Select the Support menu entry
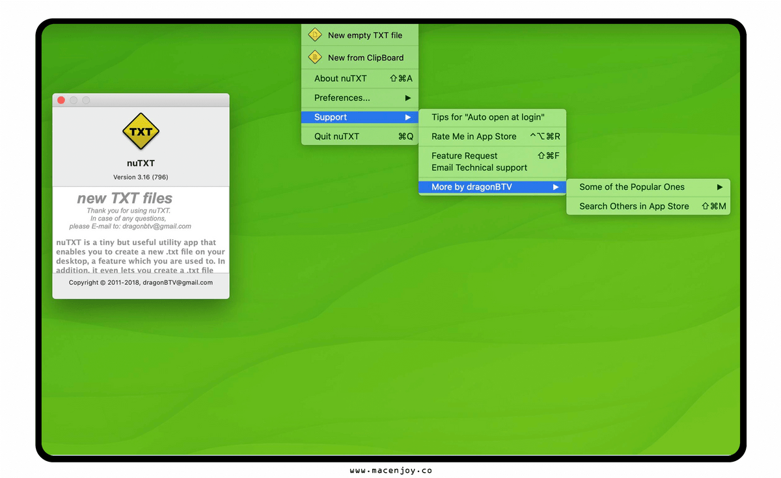 tap(360, 117)
